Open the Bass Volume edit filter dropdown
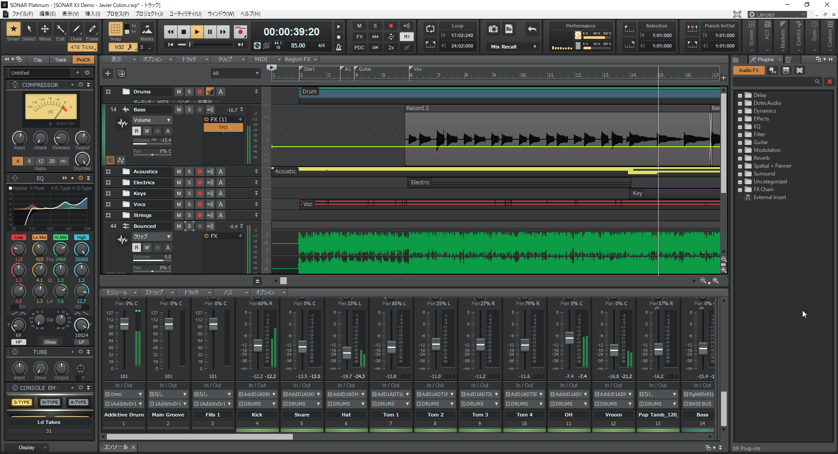The image size is (838, 454). click(x=152, y=120)
